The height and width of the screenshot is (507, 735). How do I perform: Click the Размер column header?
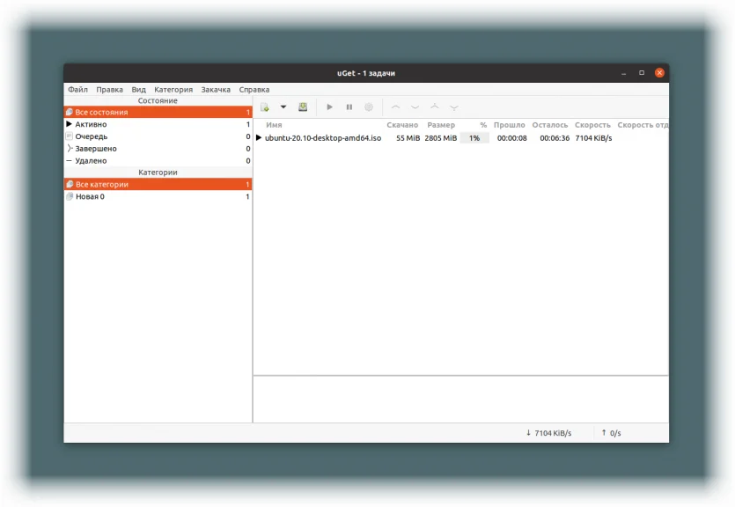click(441, 125)
